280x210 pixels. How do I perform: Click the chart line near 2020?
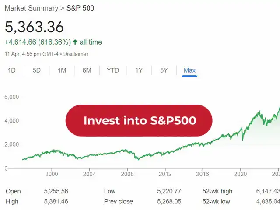[x=240, y=130]
